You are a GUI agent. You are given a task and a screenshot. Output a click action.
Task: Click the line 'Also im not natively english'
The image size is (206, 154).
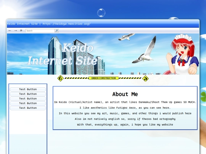tap(125, 119)
